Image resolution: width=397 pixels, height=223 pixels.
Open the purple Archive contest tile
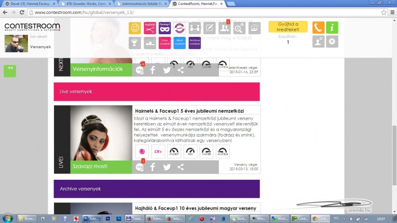pyautogui.click(x=195, y=43)
